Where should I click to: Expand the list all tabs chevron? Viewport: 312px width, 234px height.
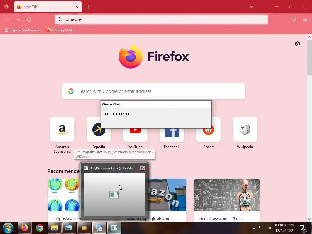pos(252,7)
